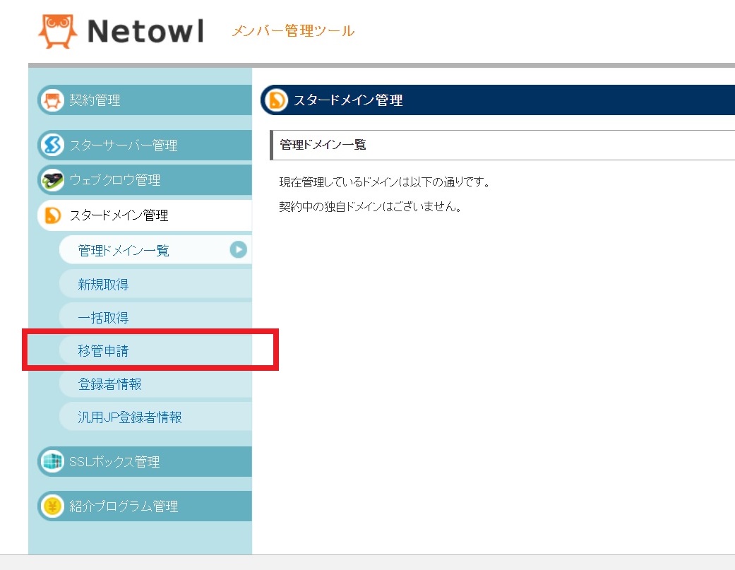Screen dimensions: 735x570
Task: Click the メンバー管理ツール header text
Action: pyautogui.click(x=293, y=31)
